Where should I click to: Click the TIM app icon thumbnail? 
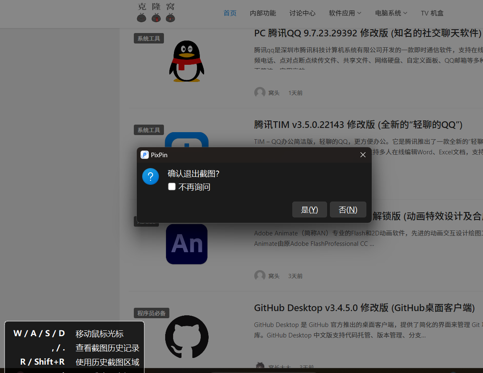click(x=187, y=140)
